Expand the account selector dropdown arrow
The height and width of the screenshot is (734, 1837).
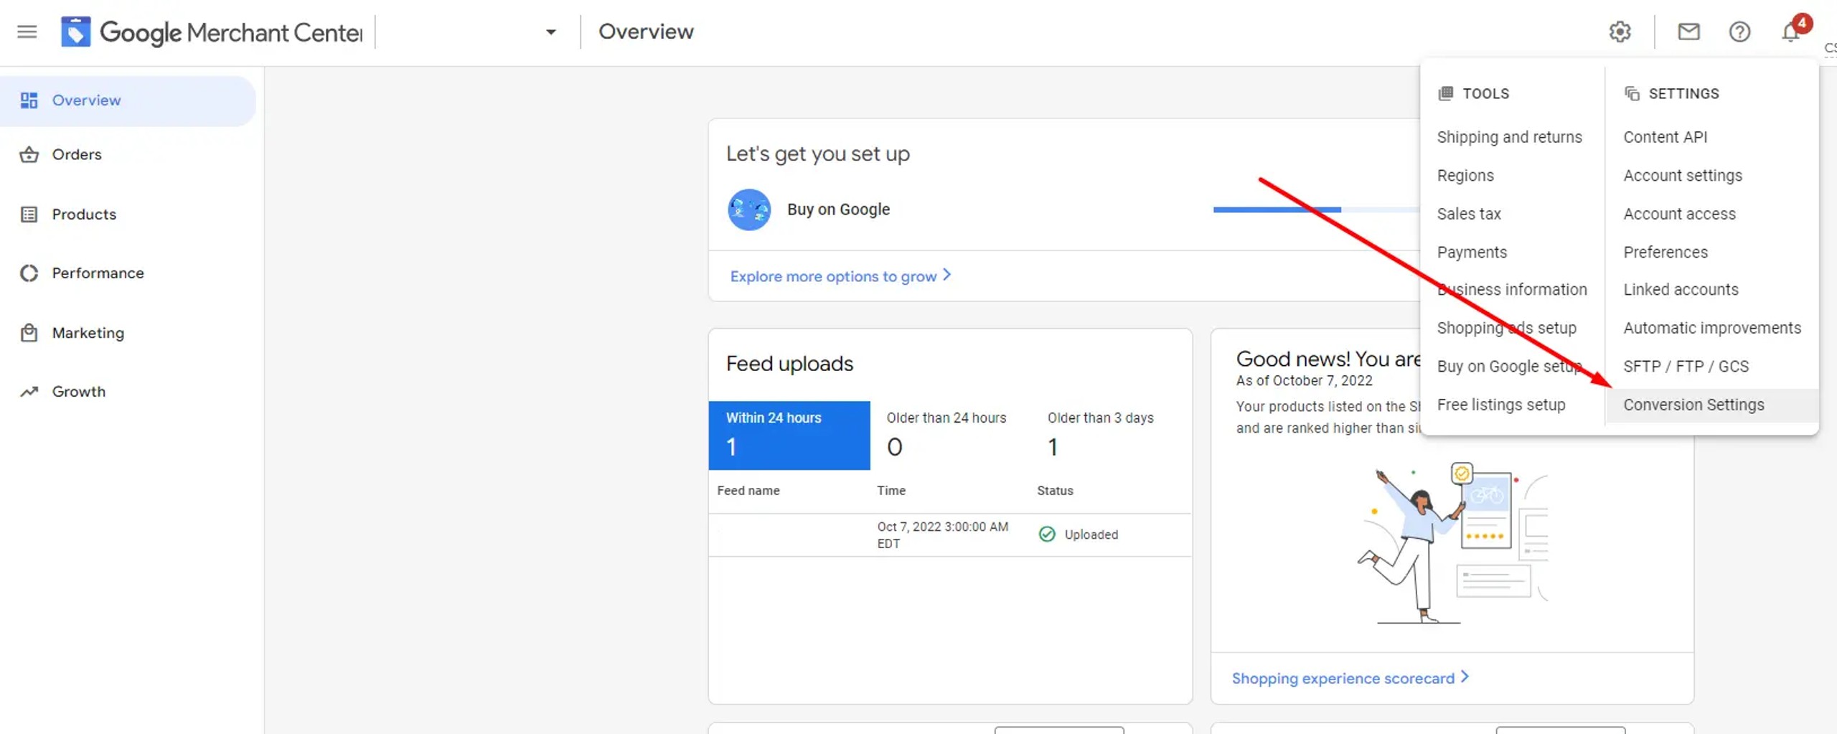[550, 32]
